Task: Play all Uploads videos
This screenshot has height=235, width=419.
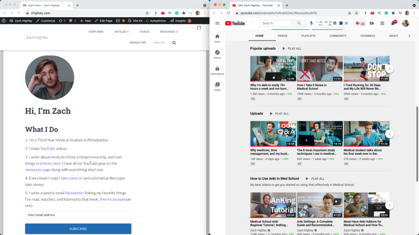Action: (x=279, y=113)
